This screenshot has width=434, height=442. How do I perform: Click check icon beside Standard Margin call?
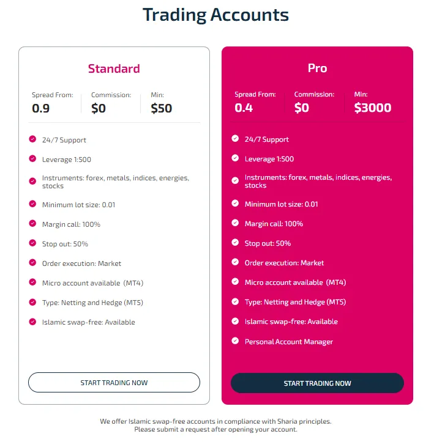click(32, 224)
